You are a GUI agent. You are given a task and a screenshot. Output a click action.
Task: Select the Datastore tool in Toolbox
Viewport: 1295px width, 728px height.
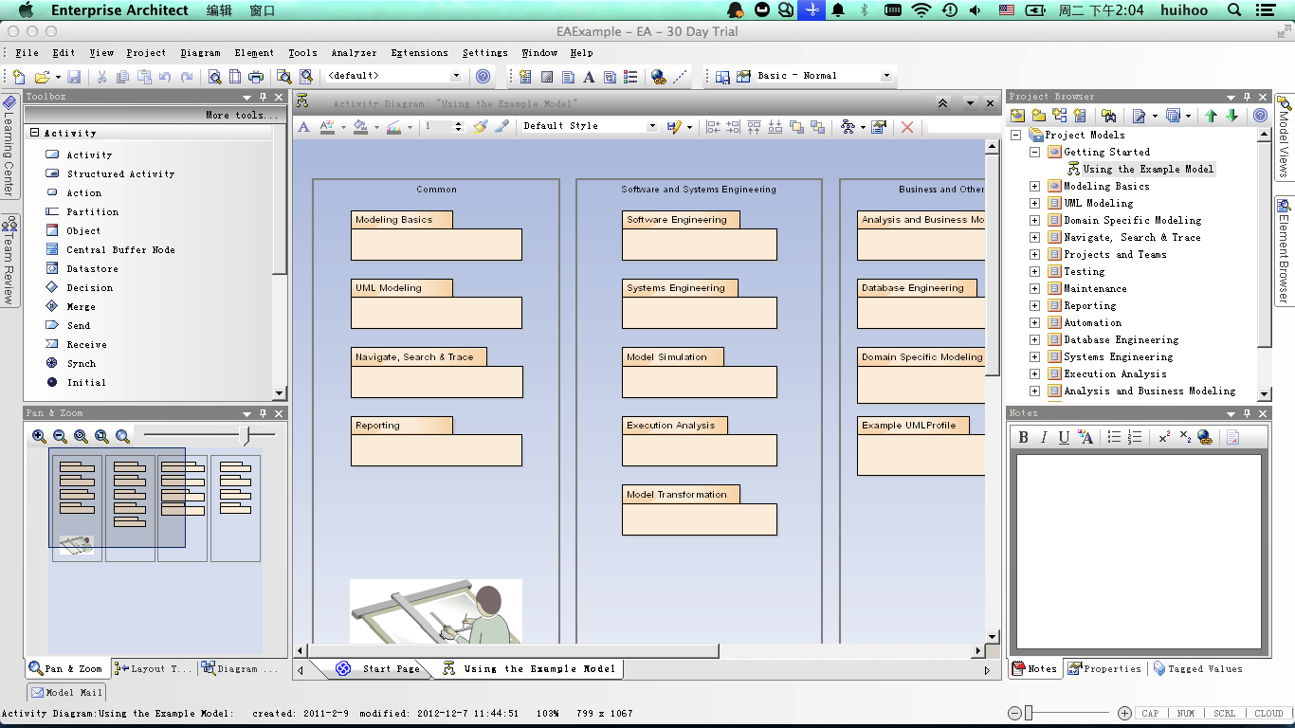[92, 269]
